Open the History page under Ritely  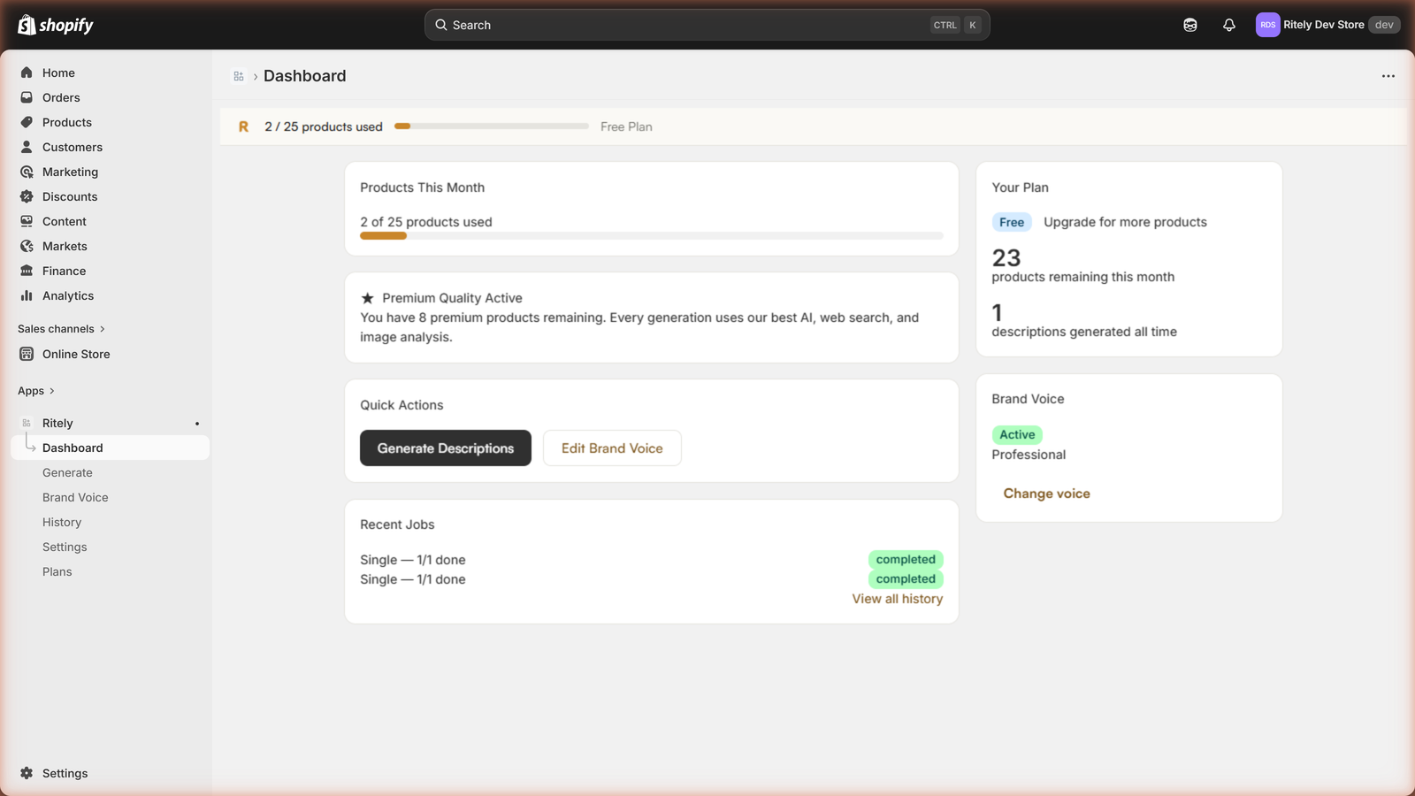point(61,522)
